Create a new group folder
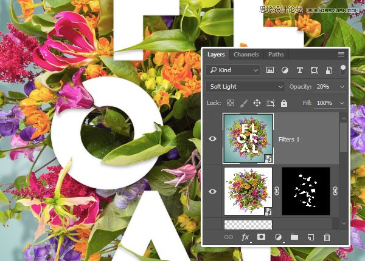The width and height of the screenshot is (365, 261). click(x=294, y=237)
